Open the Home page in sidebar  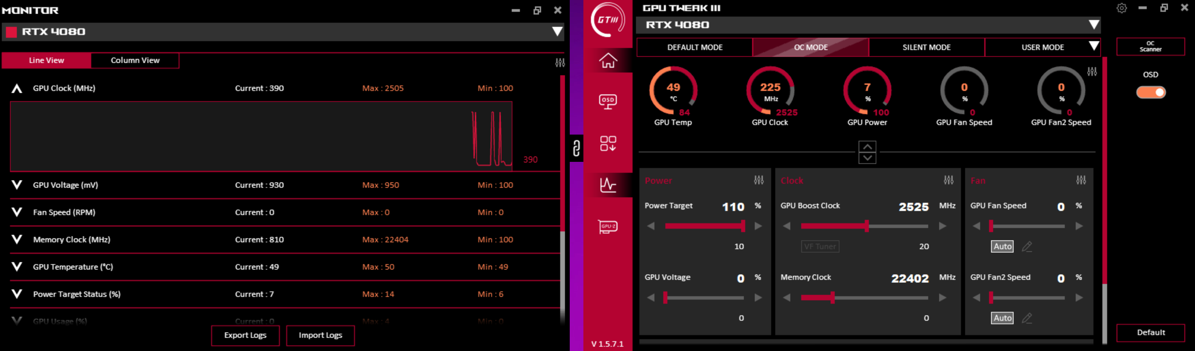[x=608, y=60]
